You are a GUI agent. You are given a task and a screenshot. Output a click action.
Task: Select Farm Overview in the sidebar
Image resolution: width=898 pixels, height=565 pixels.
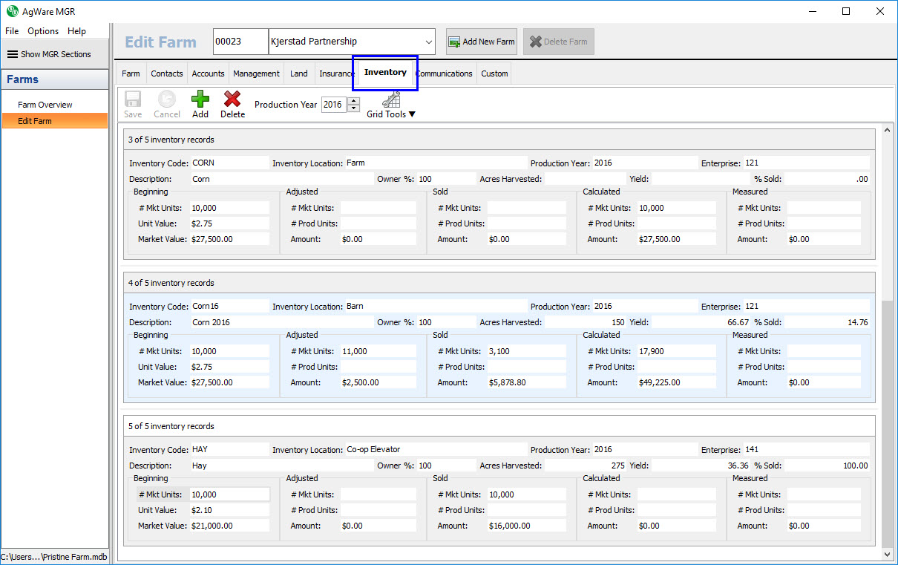click(45, 105)
